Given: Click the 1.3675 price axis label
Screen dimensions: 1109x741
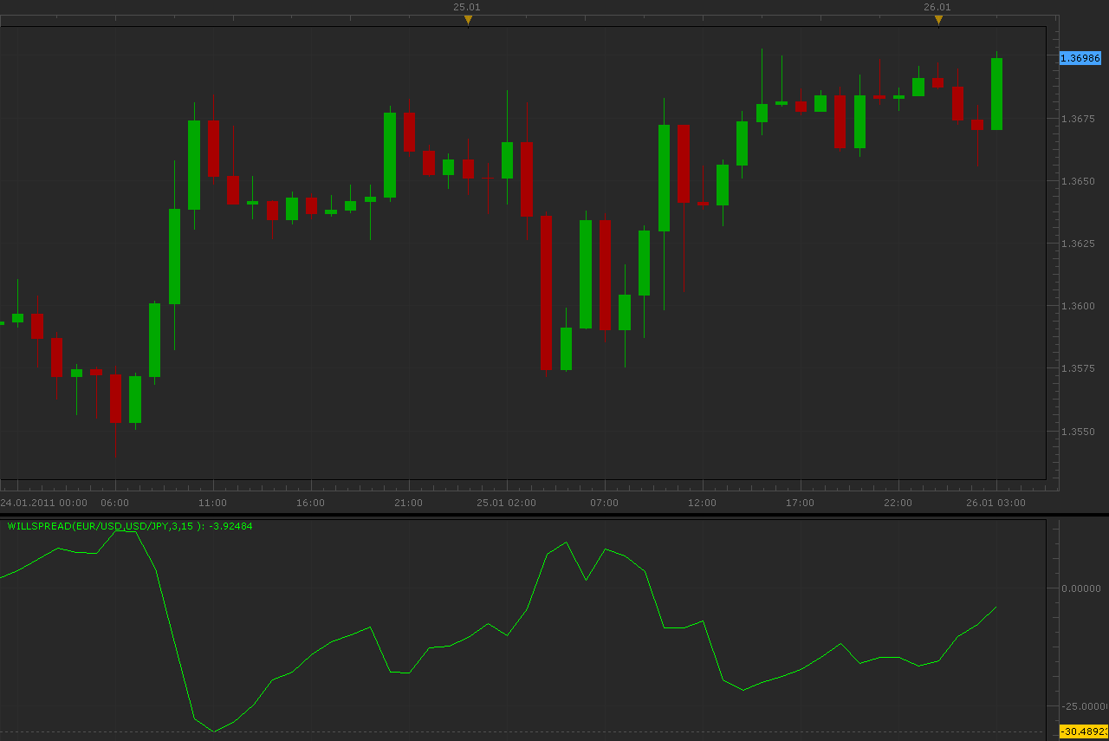Looking at the screenshot, I should 1078,119.
